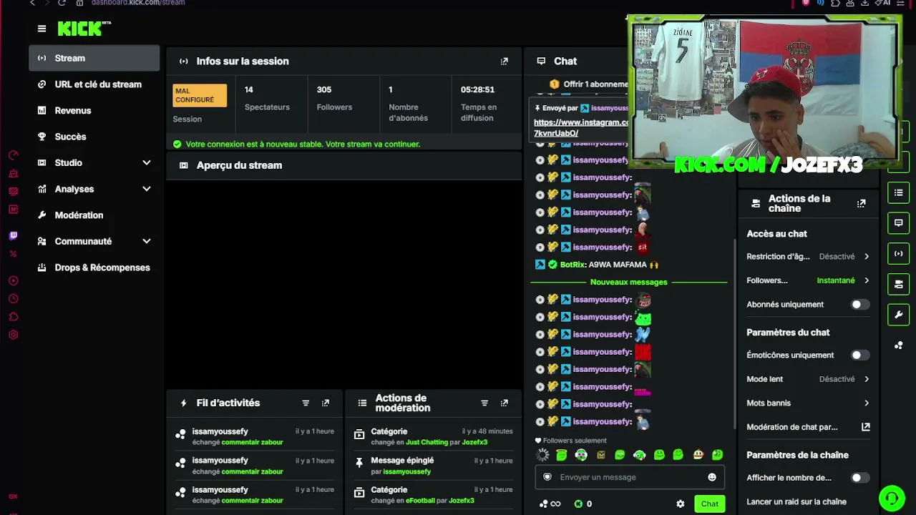Screen dimensions: 916x515
Task: Open Restriction d'âge setting chevron
Action: [x=866, y=257]
